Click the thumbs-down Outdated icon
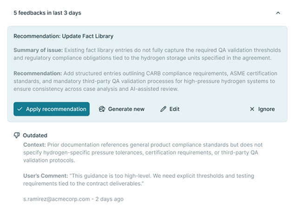The width and height of the screenshot is (294, 209). [x=17, y=135]
